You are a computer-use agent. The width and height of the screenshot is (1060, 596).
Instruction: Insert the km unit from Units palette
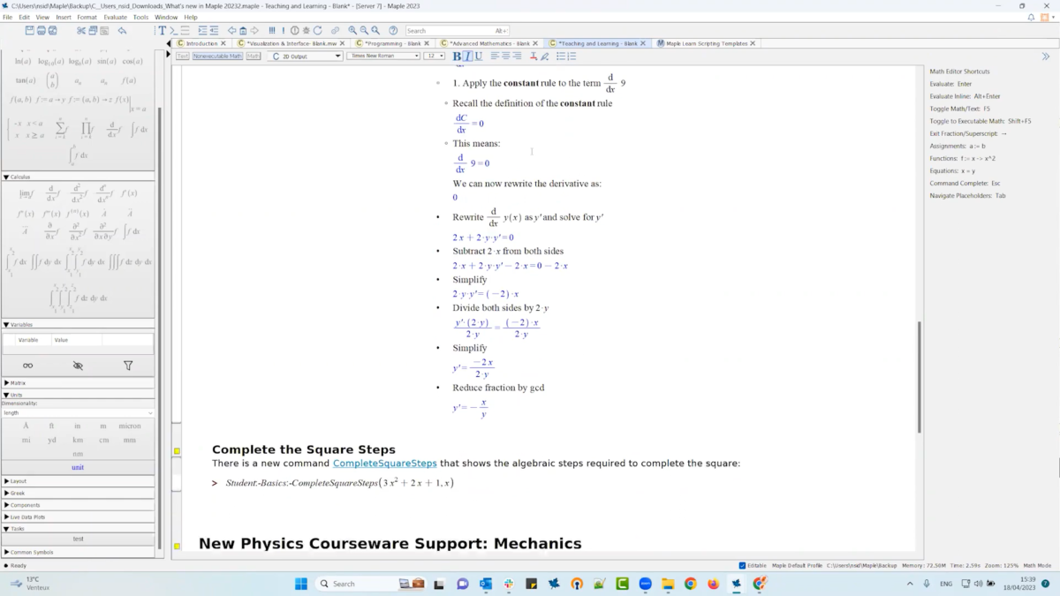pos(78,440)
